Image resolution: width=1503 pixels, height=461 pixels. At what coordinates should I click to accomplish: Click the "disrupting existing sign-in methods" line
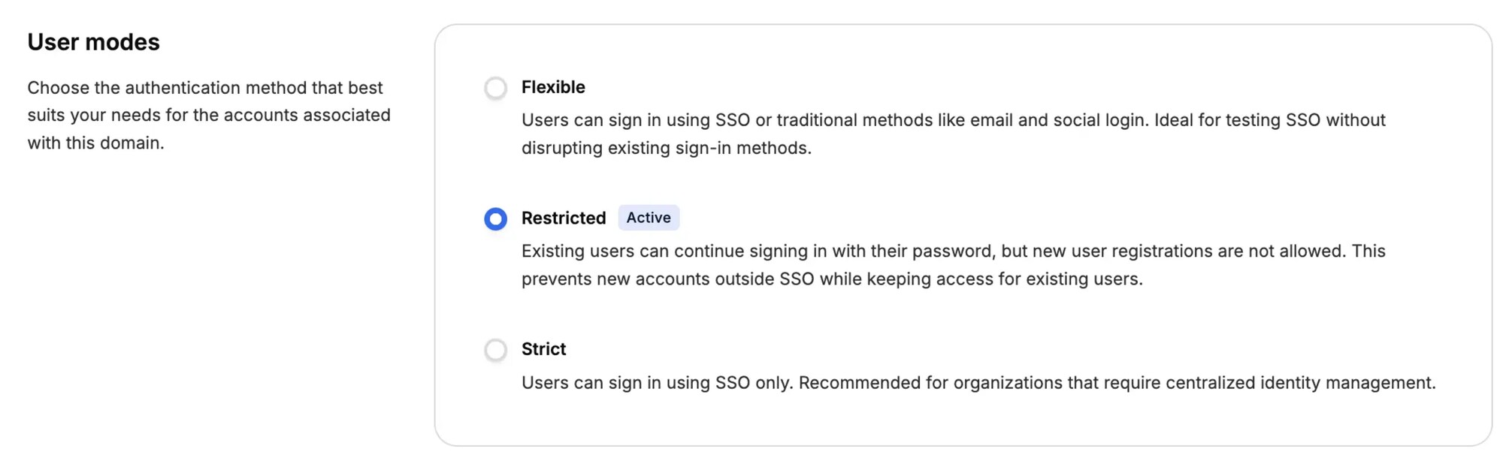point(666,148)
